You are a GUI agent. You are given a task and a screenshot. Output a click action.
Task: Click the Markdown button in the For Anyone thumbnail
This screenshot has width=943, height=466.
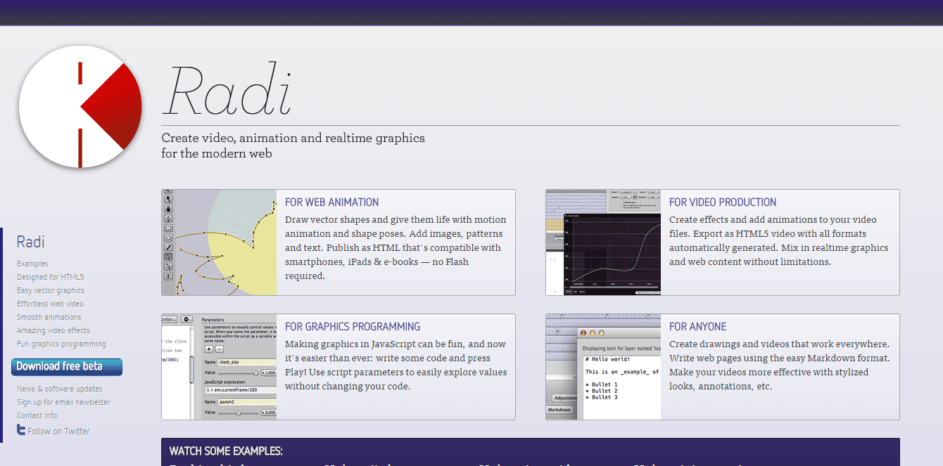click(x=559, y=410)
